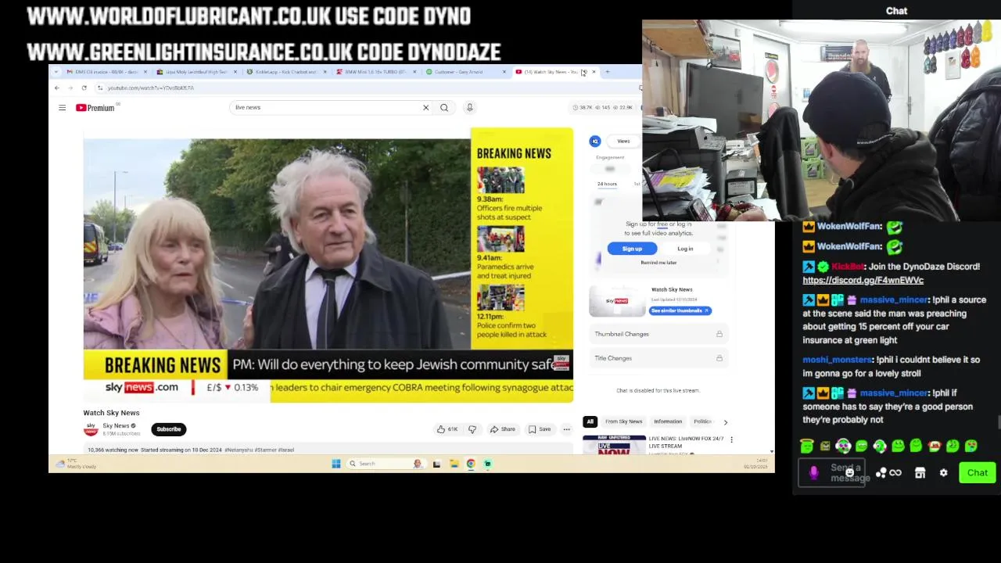Expand the locked Thumbnail Changes section
Viewport: 1001px width, 563px height.
pyautogui.click(x=658, y=334)
